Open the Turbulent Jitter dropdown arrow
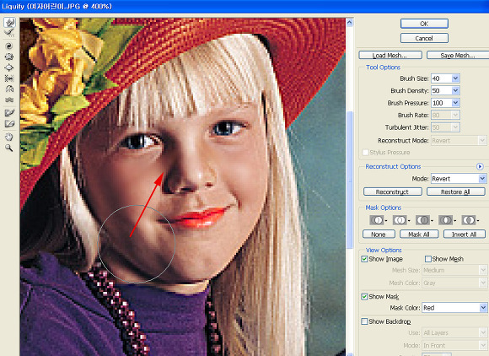This screenshot has height=356, width=489. click(x=455, y=127)
